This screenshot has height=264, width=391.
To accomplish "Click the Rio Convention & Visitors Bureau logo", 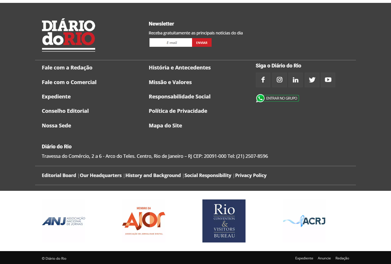I will click(224, 221).
